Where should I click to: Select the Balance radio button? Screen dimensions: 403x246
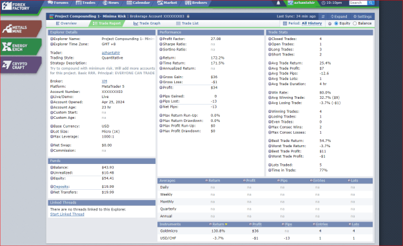coord(355,23)
